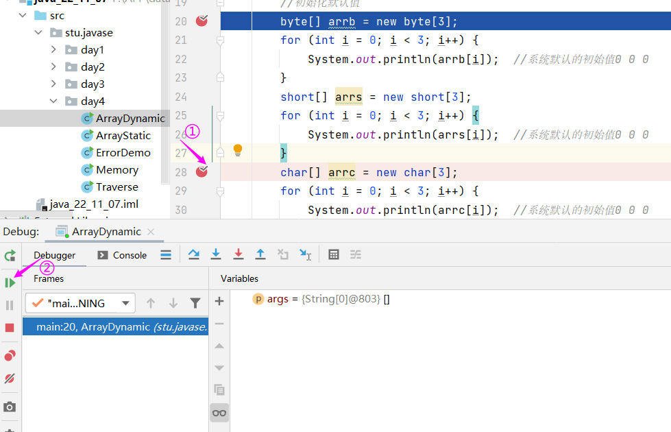Remove selected watch with minus

(x=219, y=324)
